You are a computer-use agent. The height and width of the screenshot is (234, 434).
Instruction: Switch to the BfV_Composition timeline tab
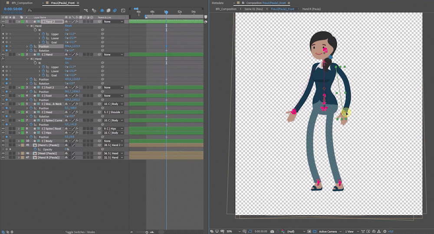[22, 3]
